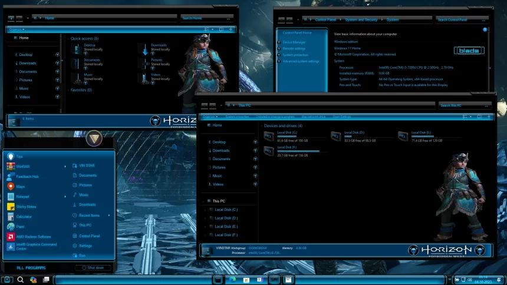Image resolution: width=507 pixels, height=285 pixels.
Task: Open Paint from the start menu
Action: click(x=19, y=227)
